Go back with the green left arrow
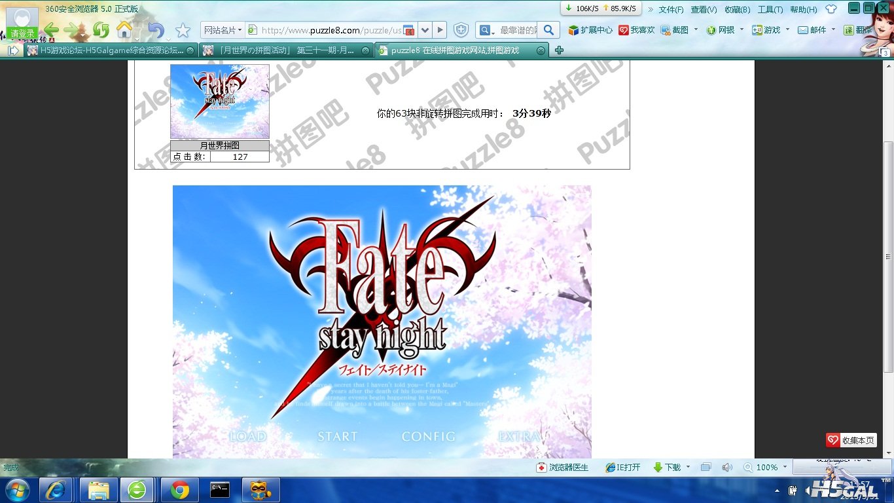This screenshot has height=503, width=894. click(52, 30)
